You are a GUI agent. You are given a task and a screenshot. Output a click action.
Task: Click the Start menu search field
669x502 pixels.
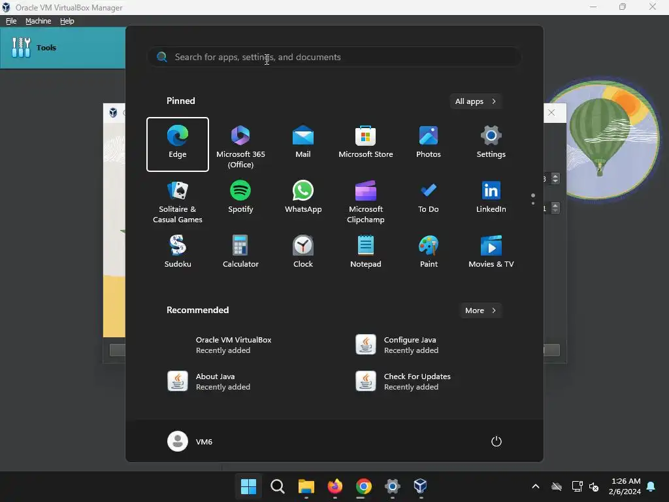[x=334, y=57]
